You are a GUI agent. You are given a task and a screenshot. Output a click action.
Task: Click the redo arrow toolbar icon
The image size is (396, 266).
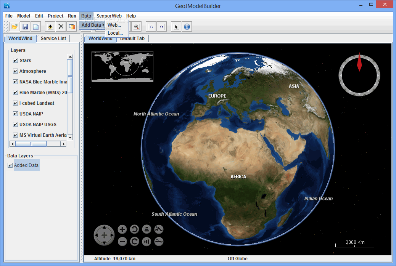coord(162,27)
